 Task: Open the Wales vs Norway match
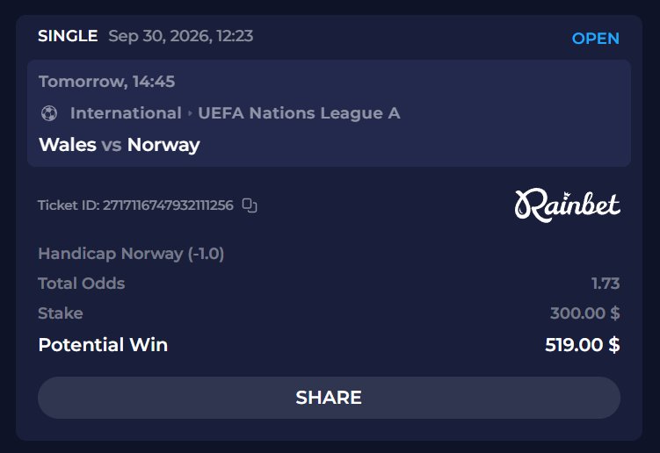[x=120, y=145]
